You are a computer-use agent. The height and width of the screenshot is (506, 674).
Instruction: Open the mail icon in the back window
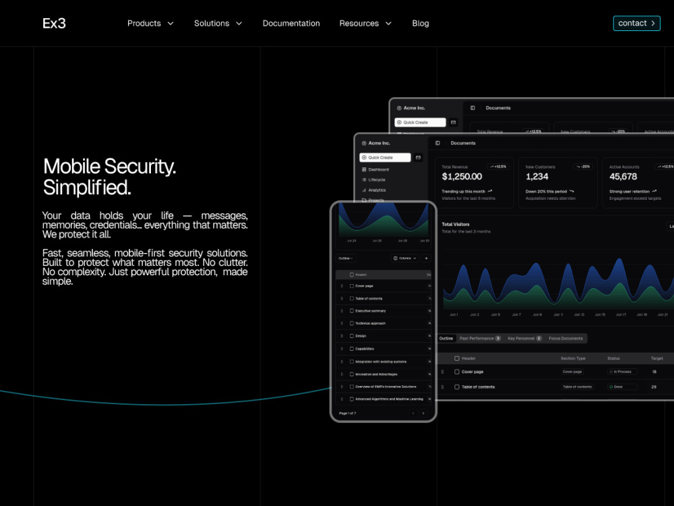[x=453, y=122]
